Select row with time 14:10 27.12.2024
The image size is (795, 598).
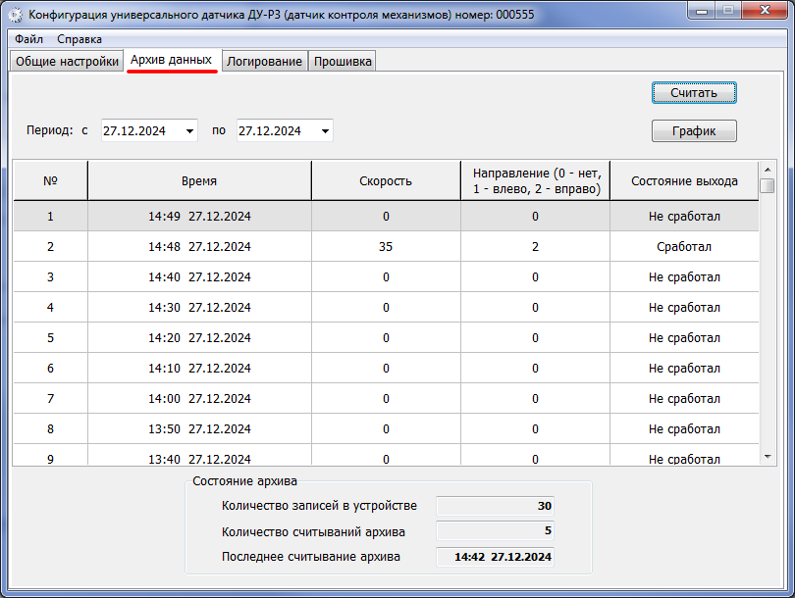point(386,369)
